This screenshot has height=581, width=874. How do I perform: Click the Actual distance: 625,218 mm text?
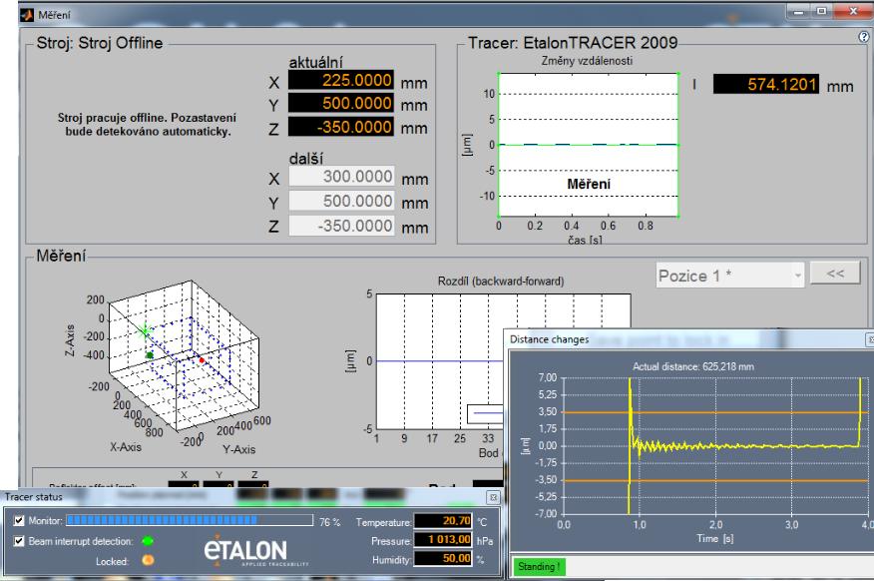point(692,366)
